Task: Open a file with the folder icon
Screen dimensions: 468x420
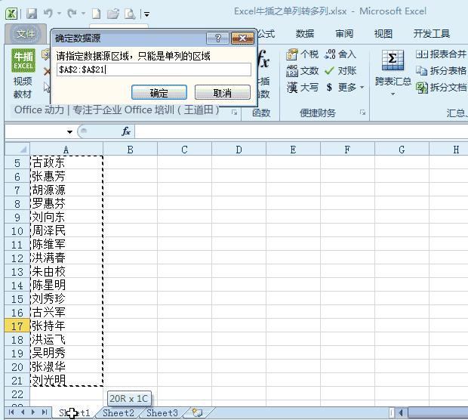Action: point(113,14)
